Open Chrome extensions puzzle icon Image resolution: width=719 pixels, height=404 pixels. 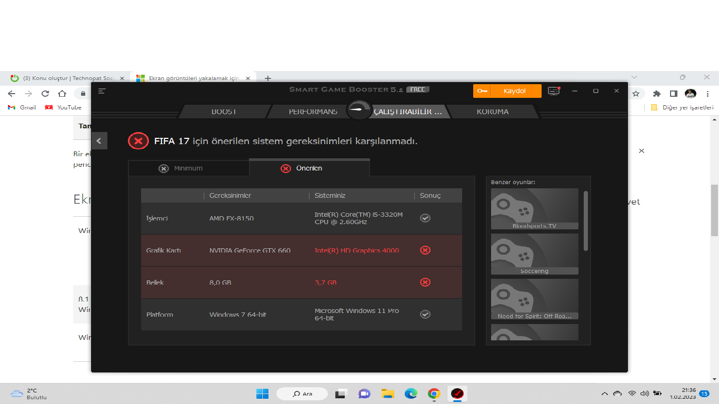coord(656,94)
